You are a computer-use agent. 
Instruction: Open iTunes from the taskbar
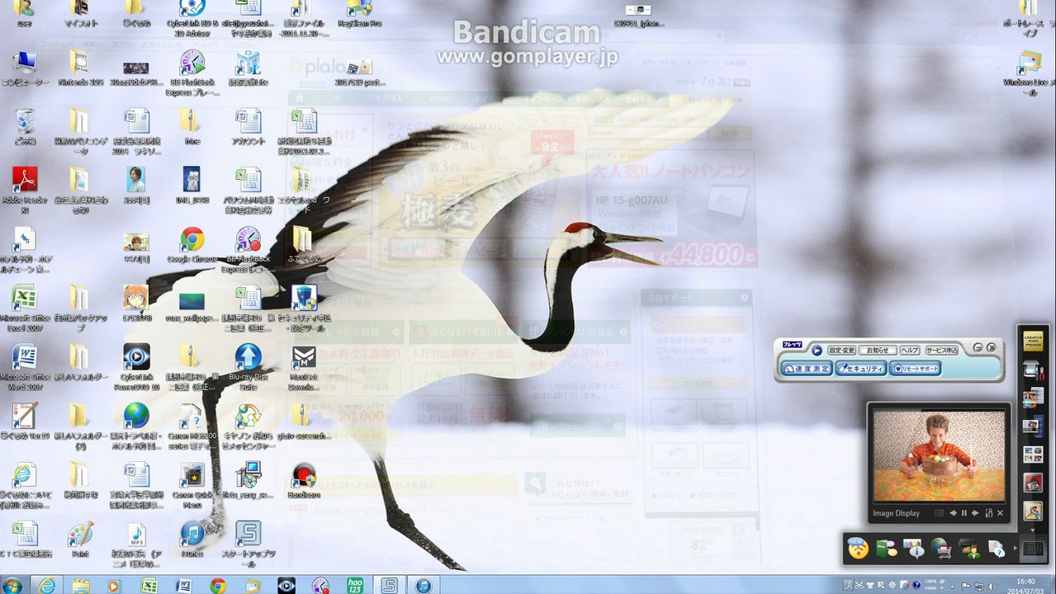(x=423, y=585)
